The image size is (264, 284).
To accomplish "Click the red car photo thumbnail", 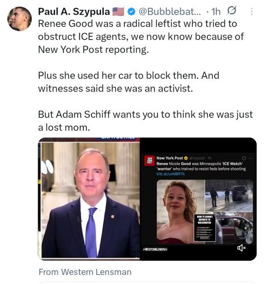I will pos(234,228).
